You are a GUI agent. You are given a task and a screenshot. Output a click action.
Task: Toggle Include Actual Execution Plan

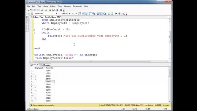point(90,14)
